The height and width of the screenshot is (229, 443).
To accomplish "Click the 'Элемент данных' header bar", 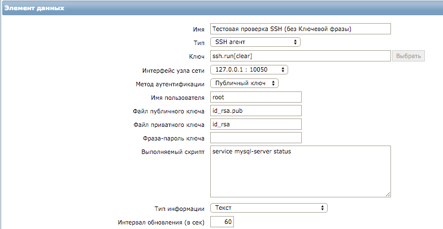I will click(x=221, y=8).
